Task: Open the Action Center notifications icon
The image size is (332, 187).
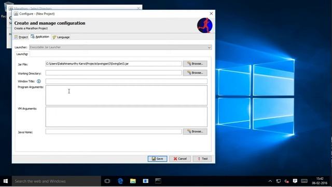Action: (x=295, y=181)
